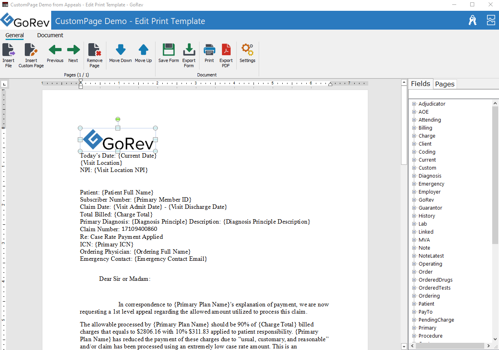
Task: Select NoteLatest in fields tree
Action: coord(431,256)
